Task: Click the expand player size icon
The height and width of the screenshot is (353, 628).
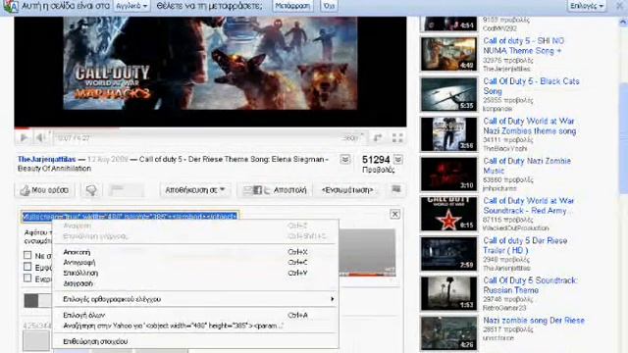Action: click(378, 138)
